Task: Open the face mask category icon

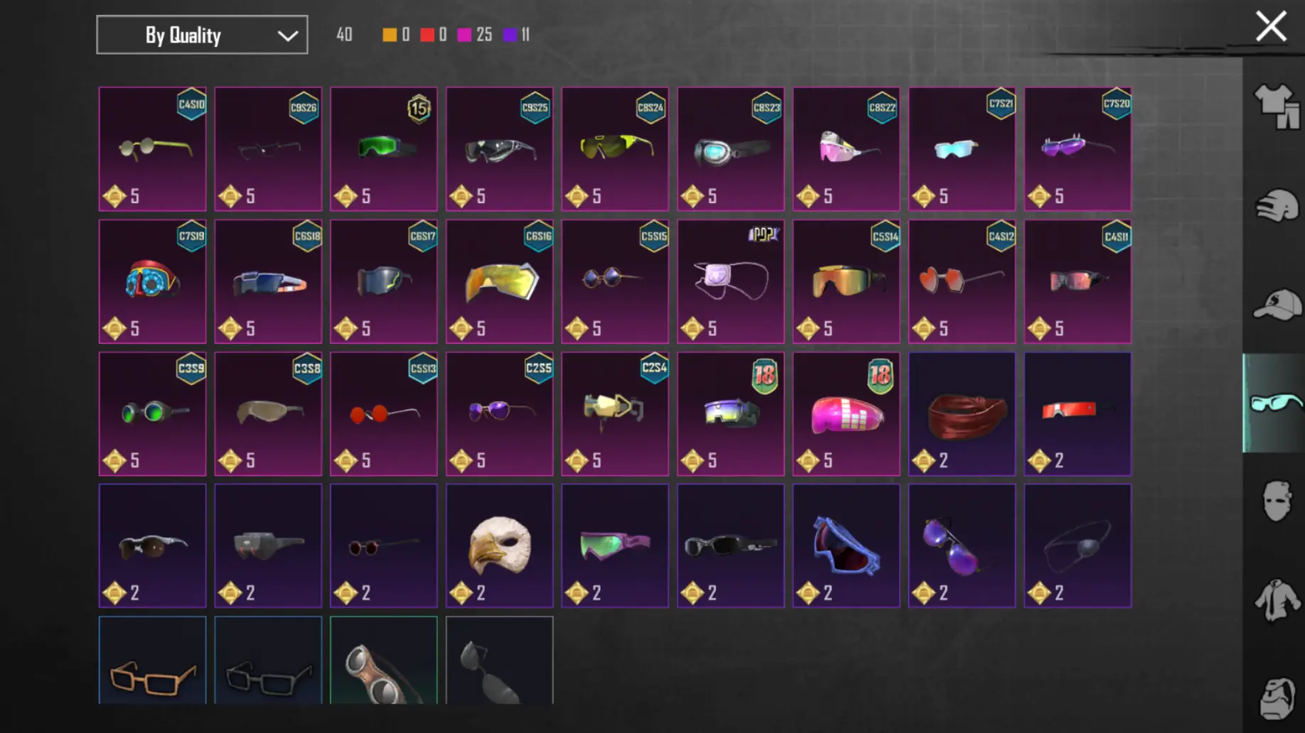Action: click(x=1277, y=501)
